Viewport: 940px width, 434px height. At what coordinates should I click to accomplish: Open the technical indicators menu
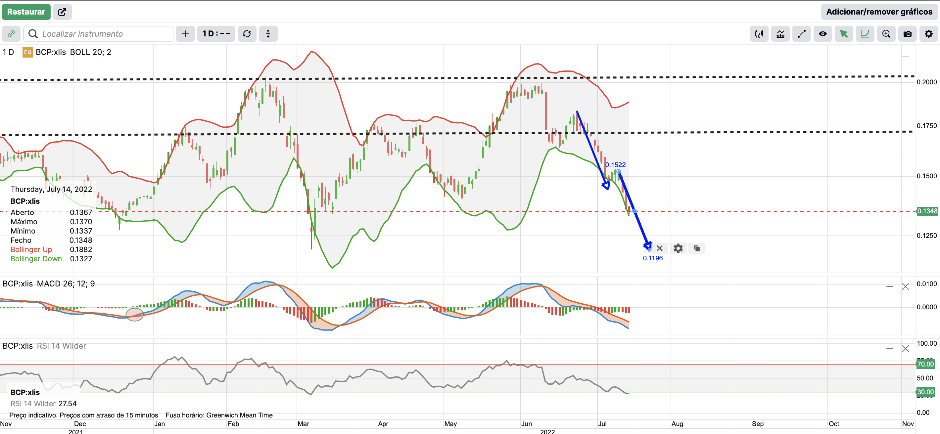coord(780,34)
